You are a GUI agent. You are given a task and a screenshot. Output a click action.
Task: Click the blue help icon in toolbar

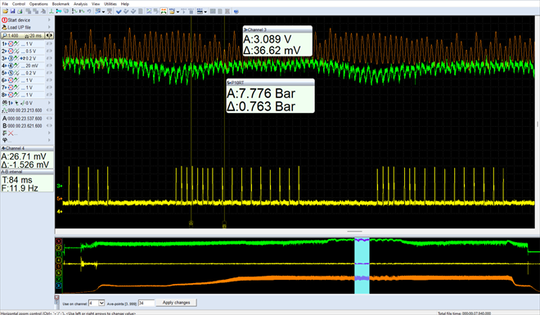point(236,11)
